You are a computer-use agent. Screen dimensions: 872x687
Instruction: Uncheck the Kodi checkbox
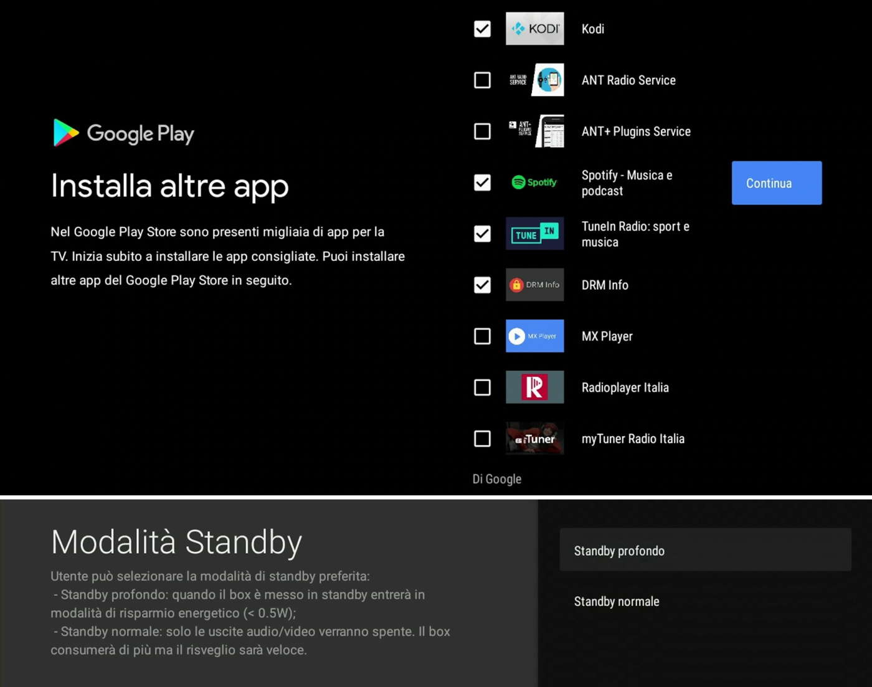click(x=482, y=29)
